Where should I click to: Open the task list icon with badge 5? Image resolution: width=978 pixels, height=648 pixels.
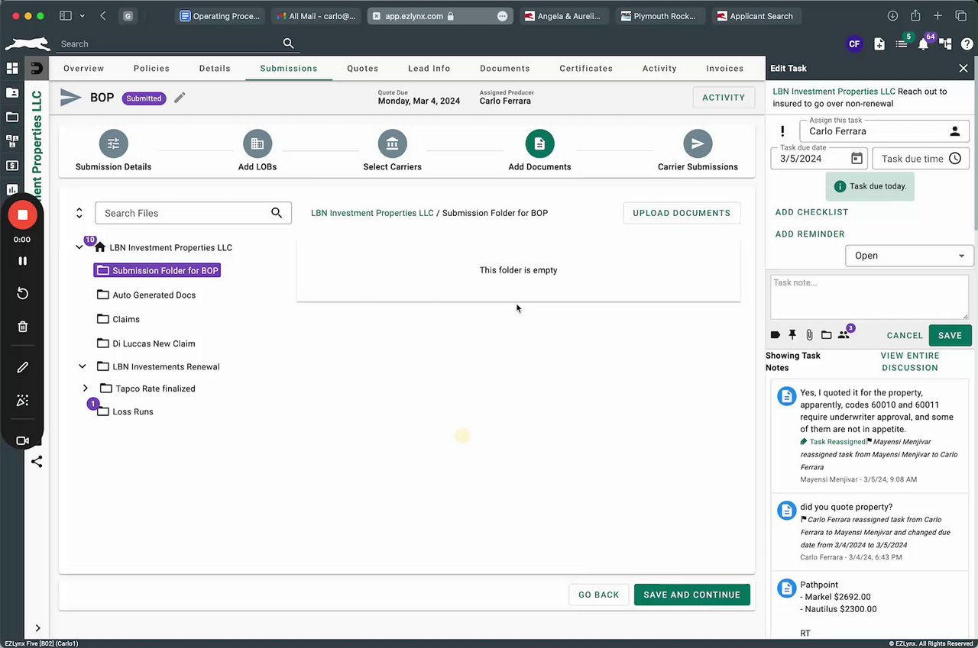pos(902,44)
